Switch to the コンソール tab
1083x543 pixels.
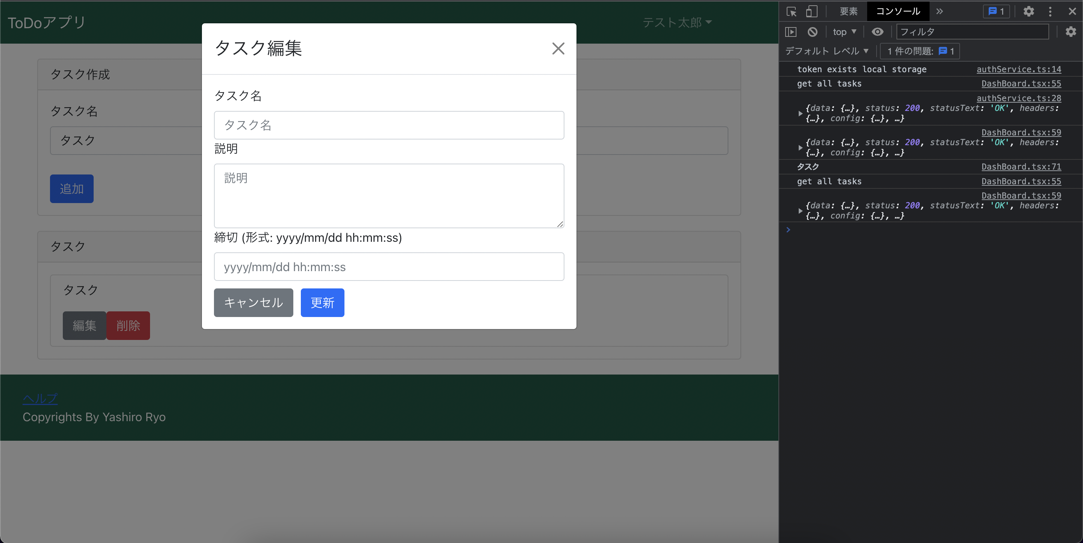[898, 11]
